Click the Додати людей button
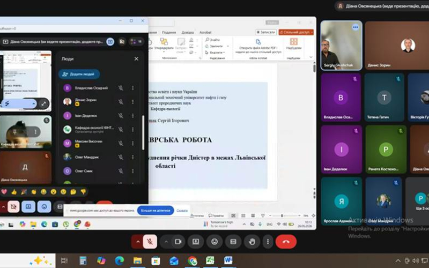 (x=79, y=74)
